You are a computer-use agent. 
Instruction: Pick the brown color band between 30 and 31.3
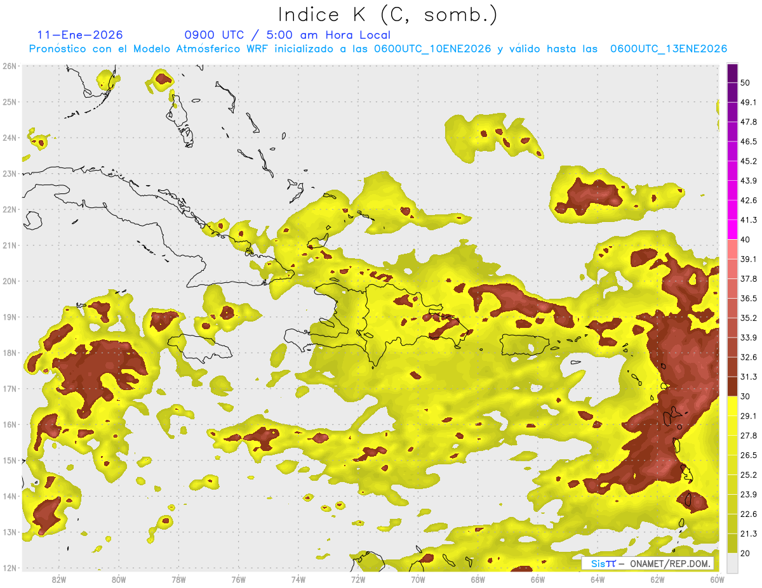pos(732,386)
